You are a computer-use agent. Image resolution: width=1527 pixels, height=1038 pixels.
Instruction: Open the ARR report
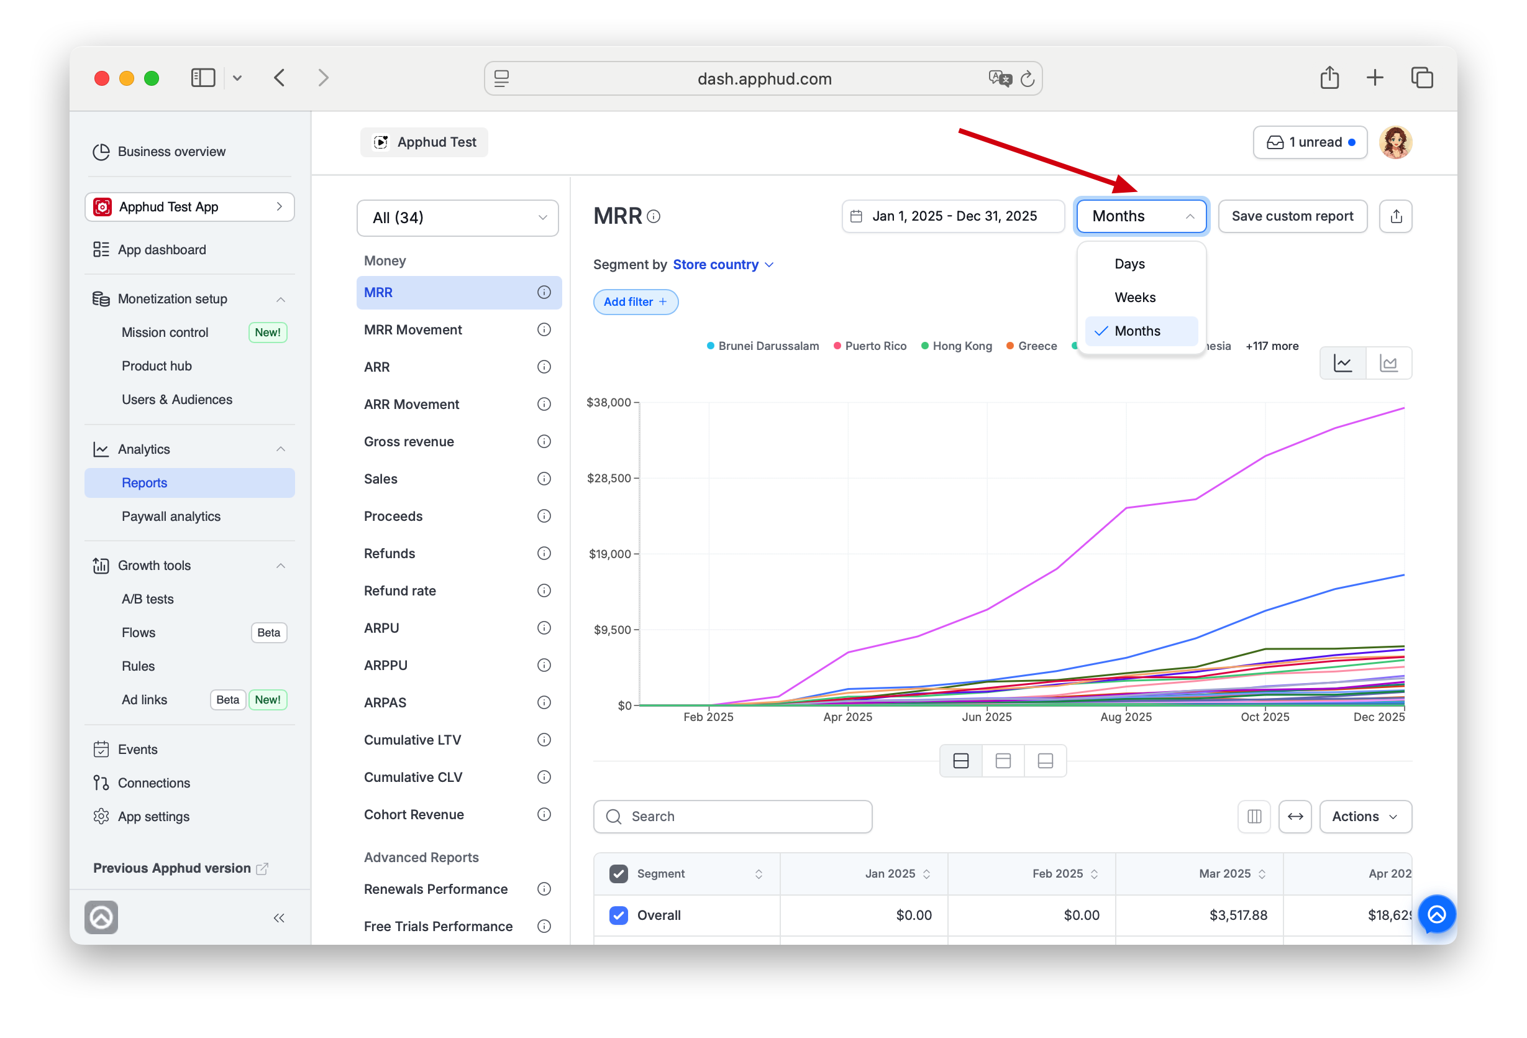[458, 367]
